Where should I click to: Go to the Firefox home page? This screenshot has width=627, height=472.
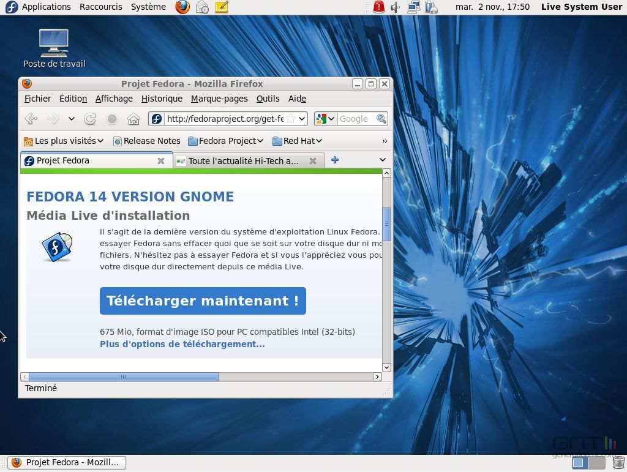click(x=133, y=119)
